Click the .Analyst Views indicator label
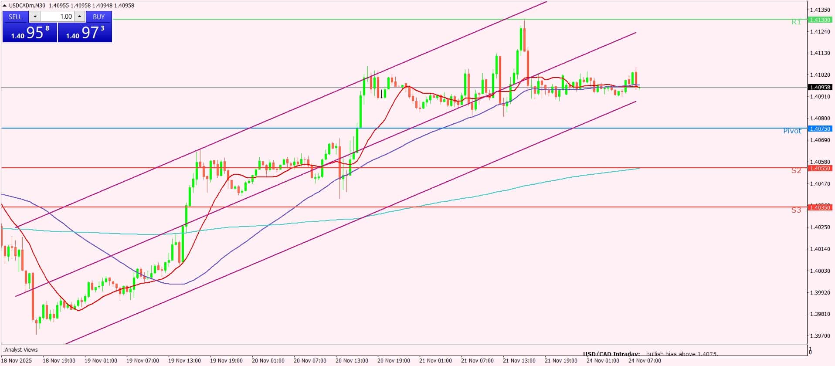 21,349
